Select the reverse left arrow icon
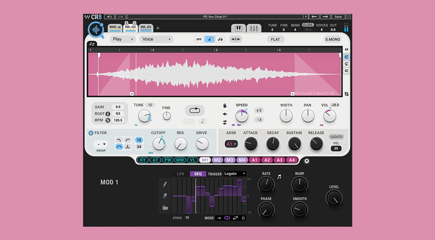This screenshot has height=240, width=435. coord(225,114)
